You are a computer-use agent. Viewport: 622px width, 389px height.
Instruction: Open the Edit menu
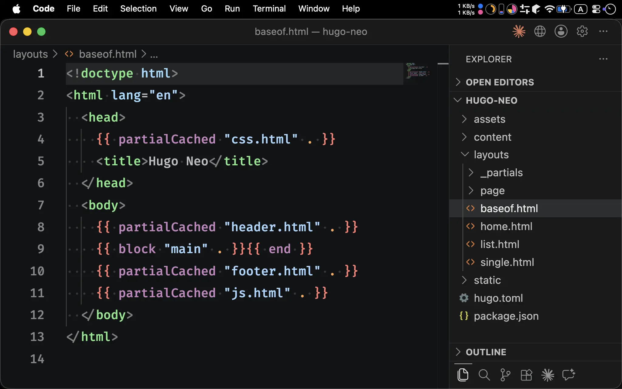(100, 9)
